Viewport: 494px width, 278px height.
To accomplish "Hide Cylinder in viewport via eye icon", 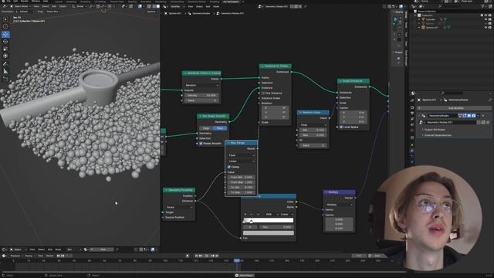I will point(486,19).
